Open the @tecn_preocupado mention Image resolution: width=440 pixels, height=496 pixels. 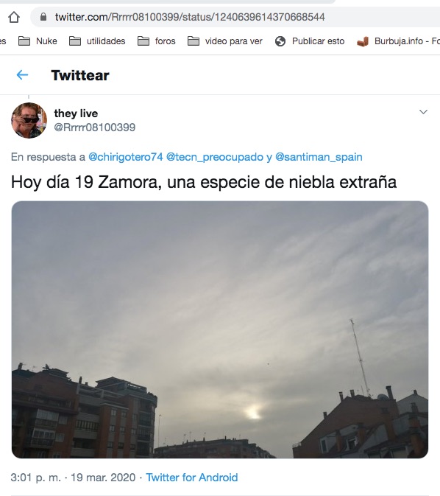214,157
